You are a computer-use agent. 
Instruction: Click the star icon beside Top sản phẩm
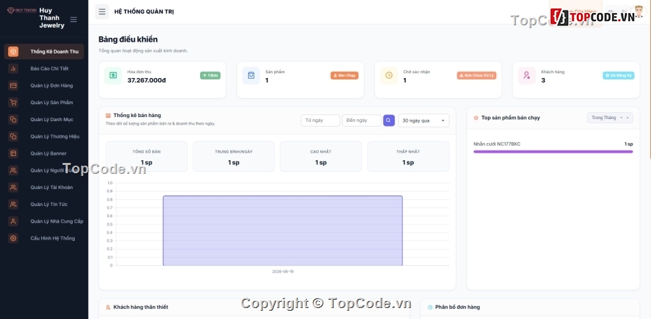click(x=476, y=118)
